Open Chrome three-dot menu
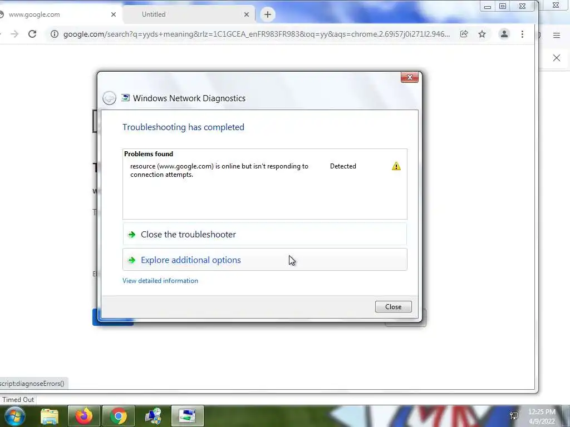The height and width of the screenshot is (427, 570). [x=522, y=34]
